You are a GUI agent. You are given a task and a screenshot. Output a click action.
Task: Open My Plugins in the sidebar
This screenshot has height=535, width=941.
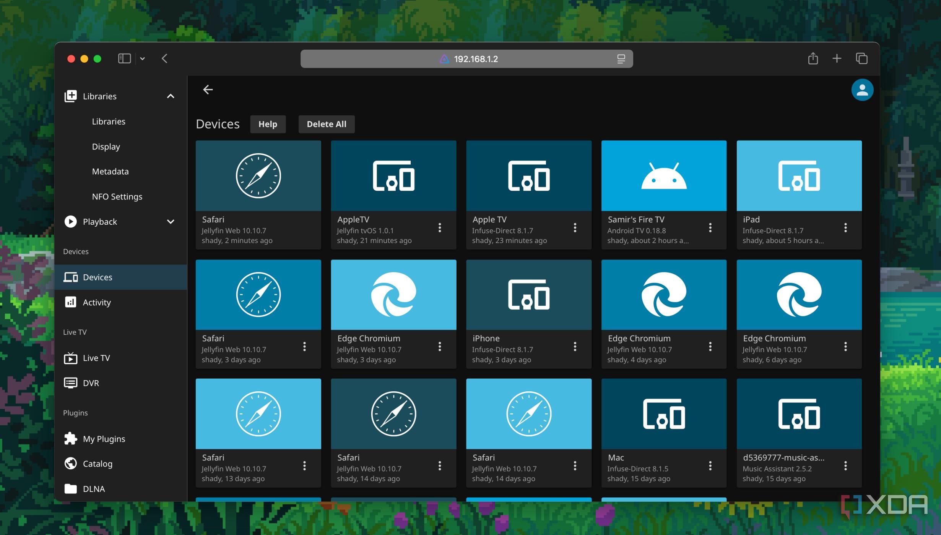point(120,439)
